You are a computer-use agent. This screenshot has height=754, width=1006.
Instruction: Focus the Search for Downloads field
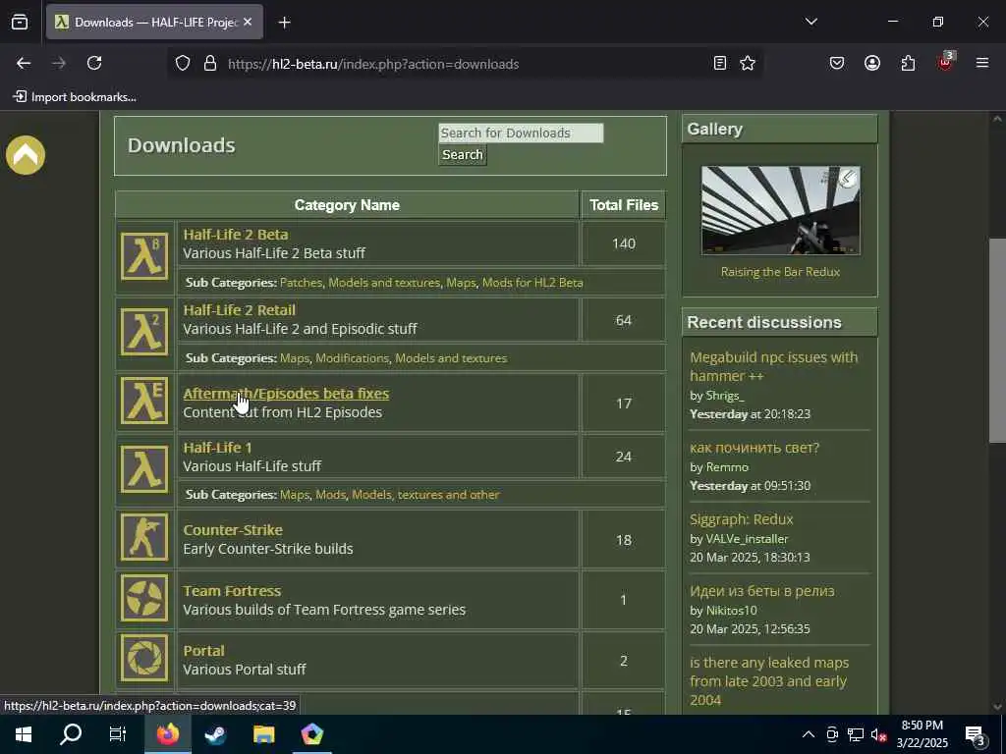pos(521,133)
